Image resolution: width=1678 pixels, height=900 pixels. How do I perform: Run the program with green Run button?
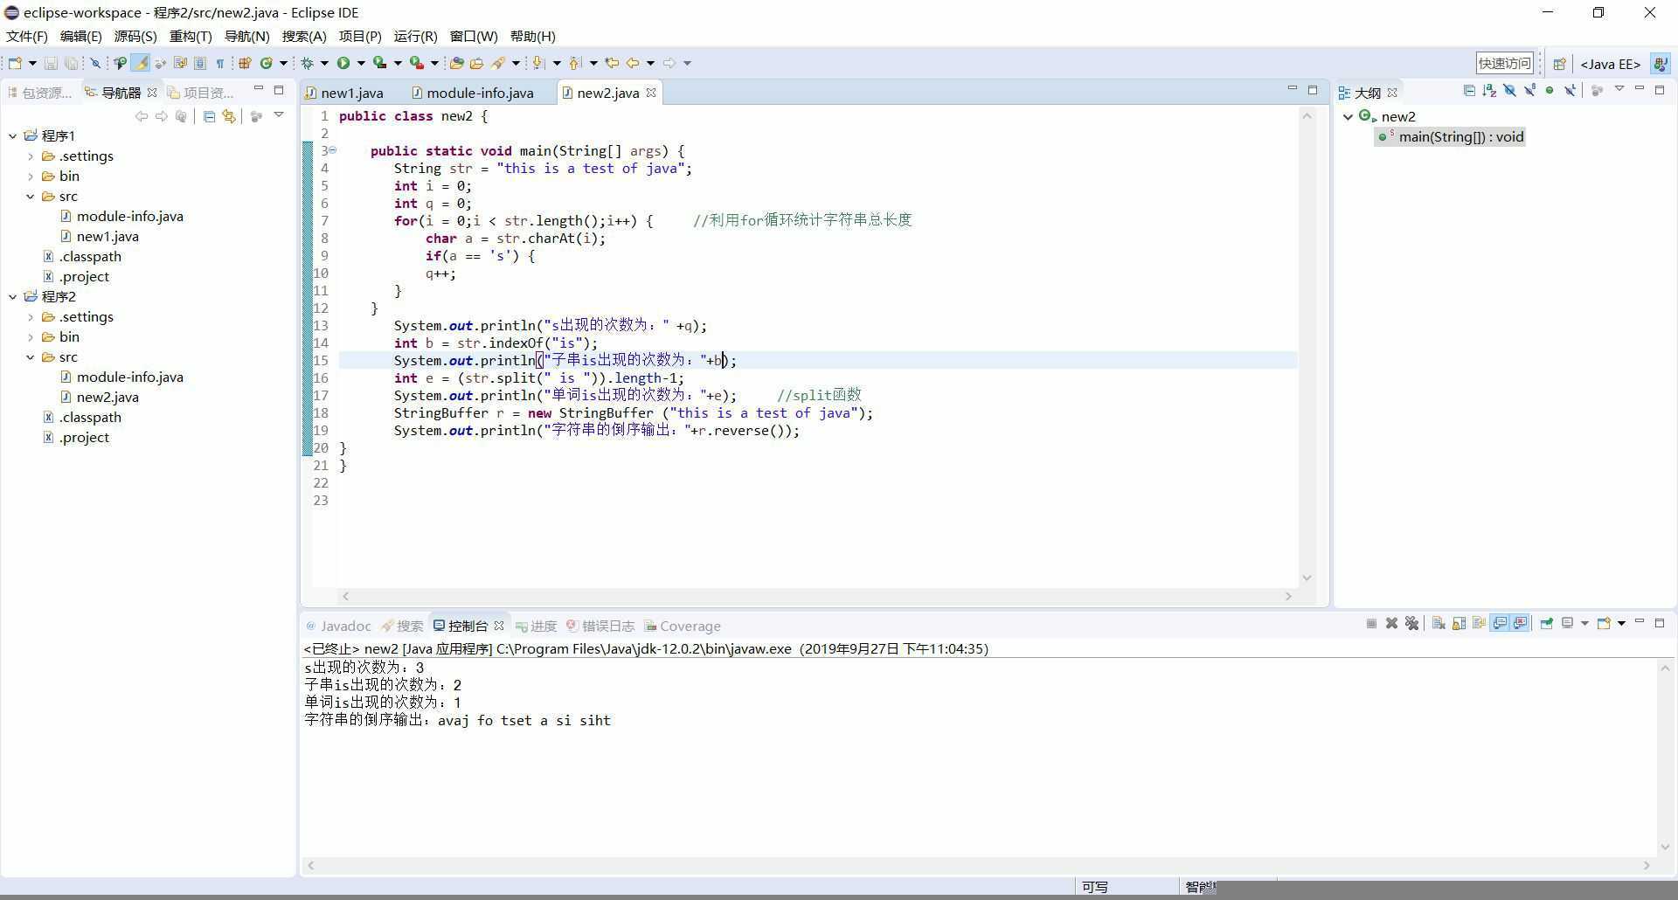(x=343, y=63)
